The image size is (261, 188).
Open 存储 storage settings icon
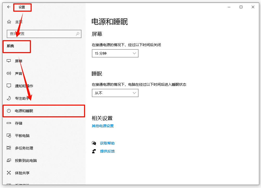pos(9,123)
